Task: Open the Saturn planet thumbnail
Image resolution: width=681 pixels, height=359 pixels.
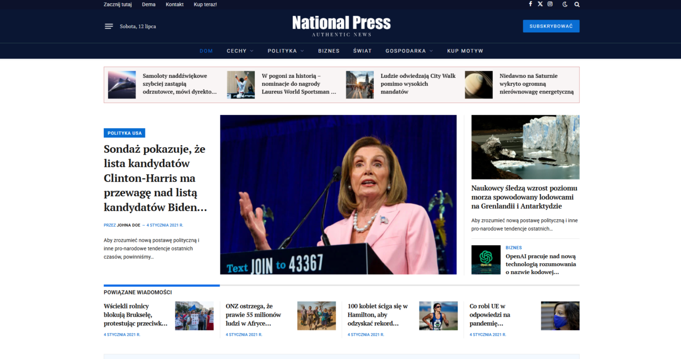Action: click(478, 85)
